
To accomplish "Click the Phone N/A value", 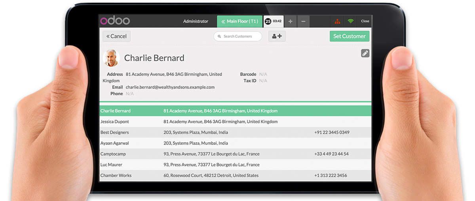I will (130, 94).
